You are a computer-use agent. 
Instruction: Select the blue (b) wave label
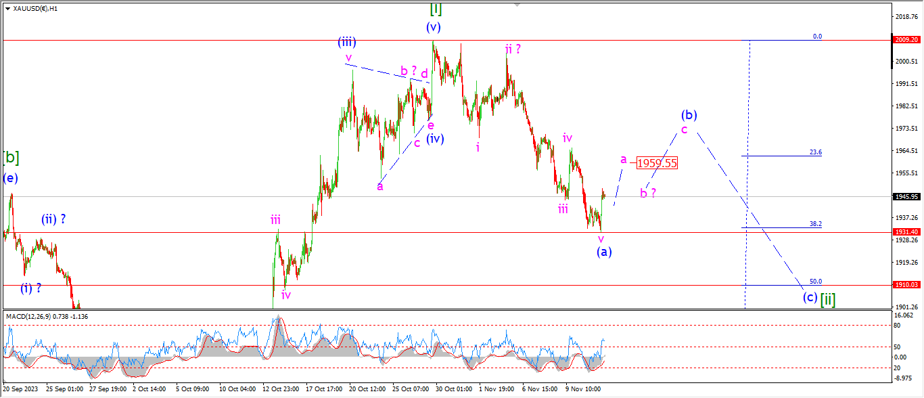(689, 114)
